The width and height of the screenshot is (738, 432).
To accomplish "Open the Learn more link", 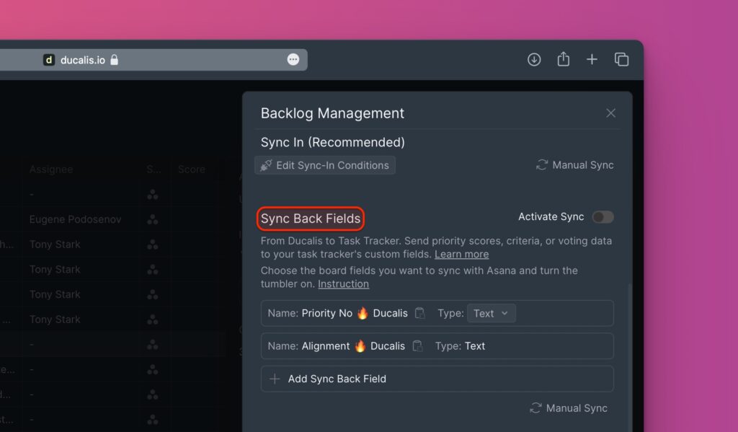I will [x=461, y=255].
